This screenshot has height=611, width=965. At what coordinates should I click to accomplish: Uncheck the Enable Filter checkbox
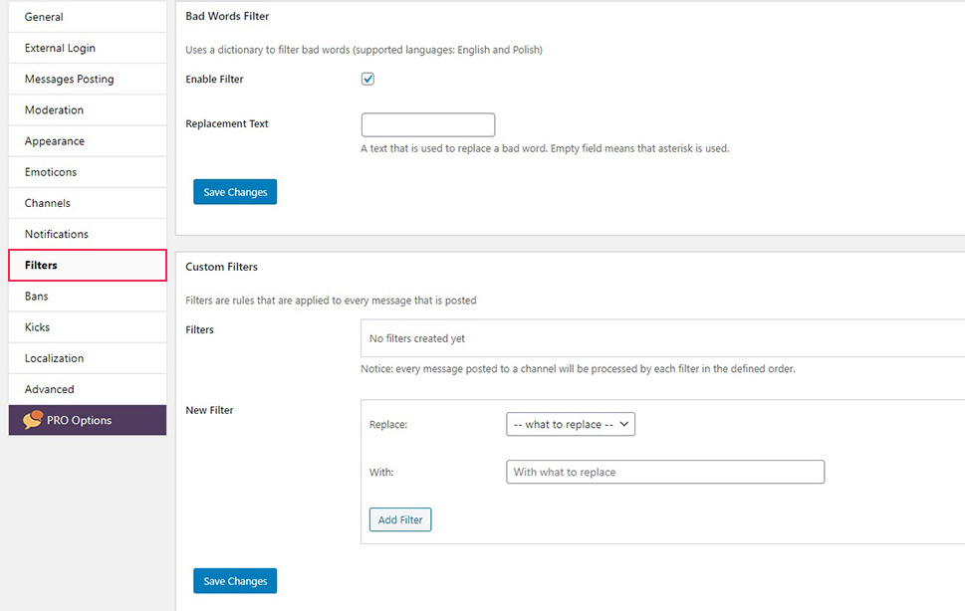click(367, 79)
